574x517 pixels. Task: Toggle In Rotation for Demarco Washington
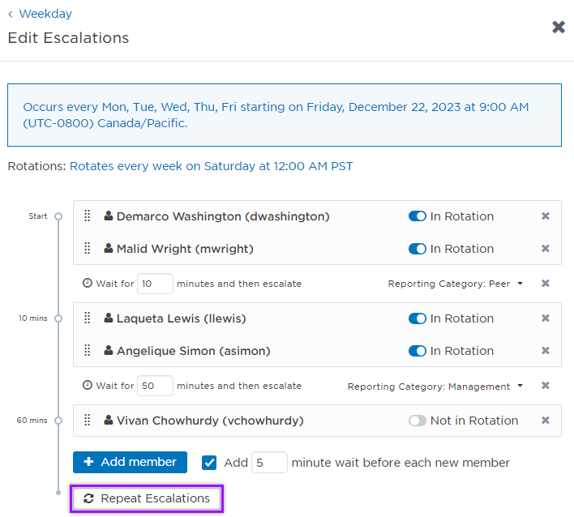[418, 216]
